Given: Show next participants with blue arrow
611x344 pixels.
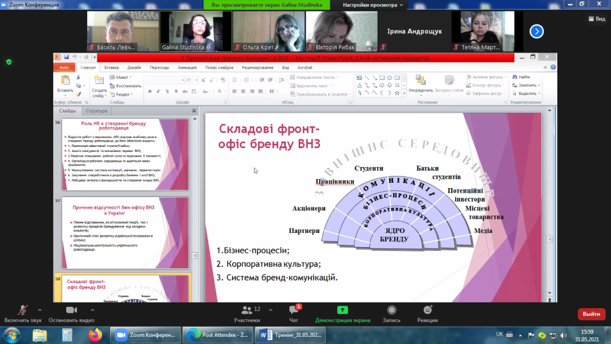Looking at the screenshot, I should (x=536, y=31).
